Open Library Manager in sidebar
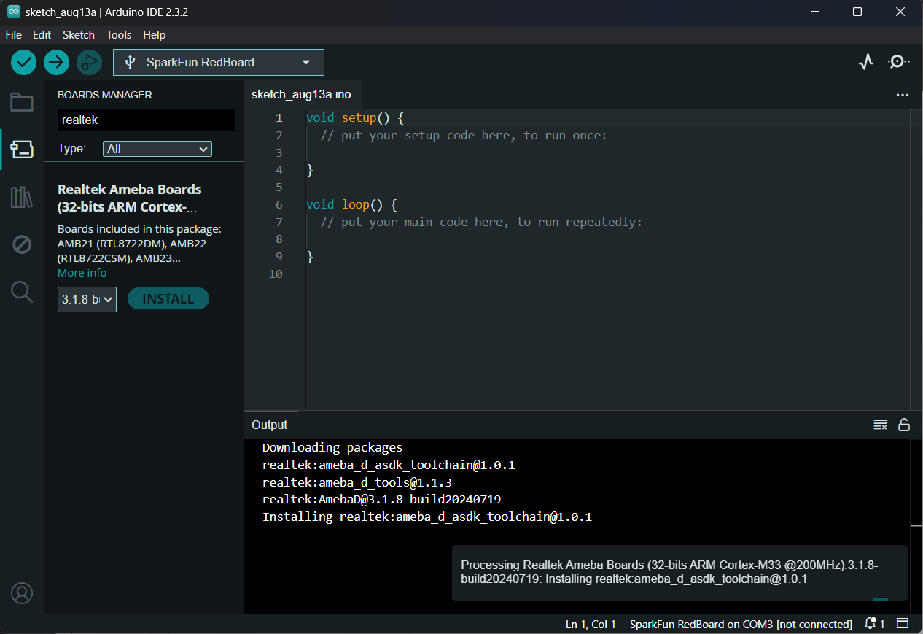This screenshot has width=923, height=634. [x=22, y=197]
